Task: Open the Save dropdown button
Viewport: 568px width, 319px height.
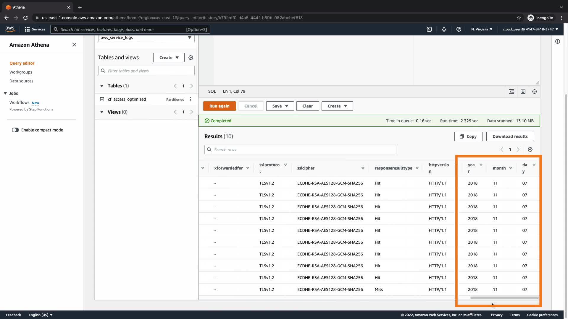Action: pos(280,106)
